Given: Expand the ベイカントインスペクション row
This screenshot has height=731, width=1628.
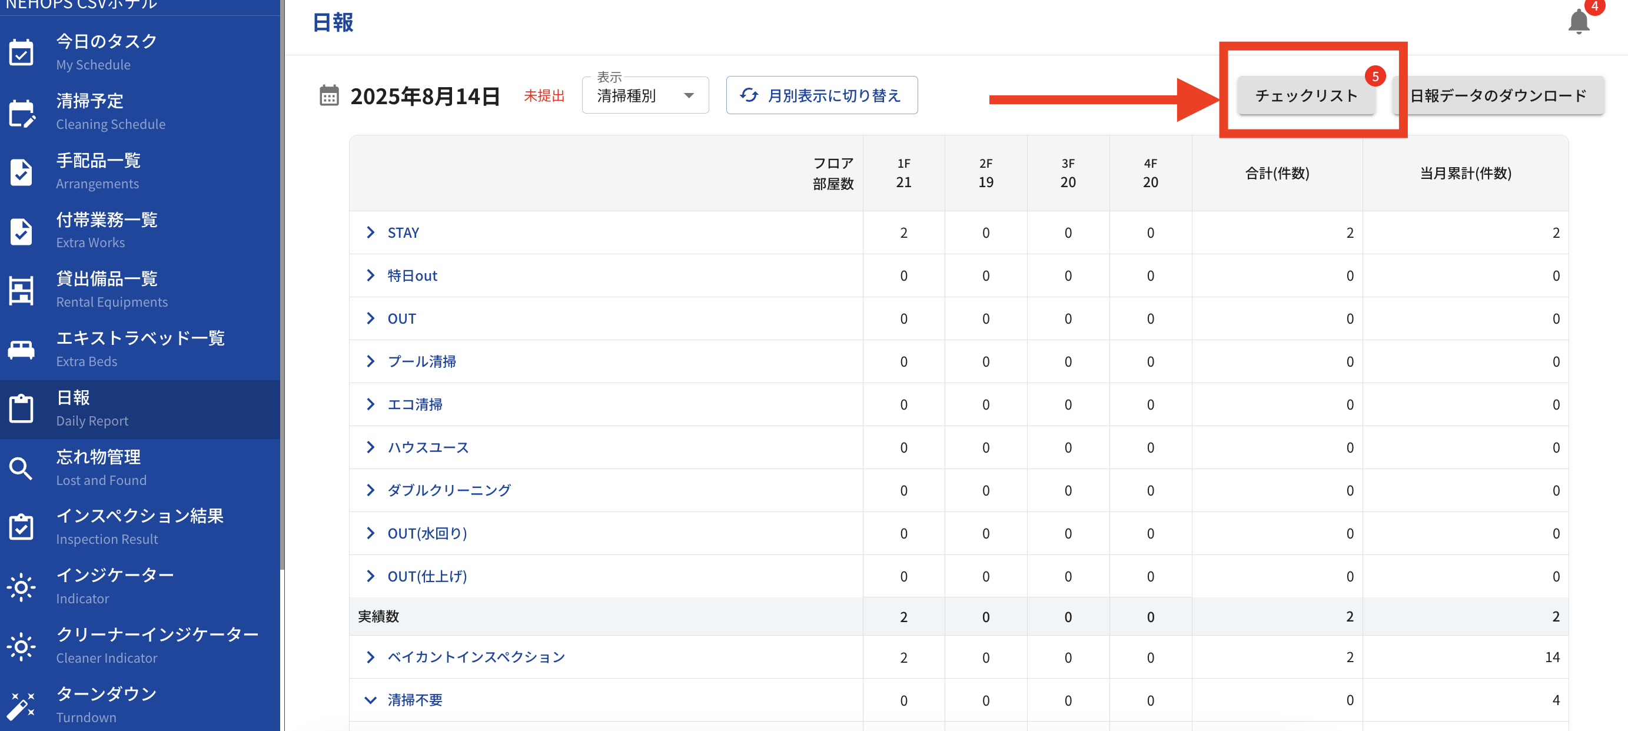Looking at the screenshot, I should pyautogui.click(x=370, y=657).
